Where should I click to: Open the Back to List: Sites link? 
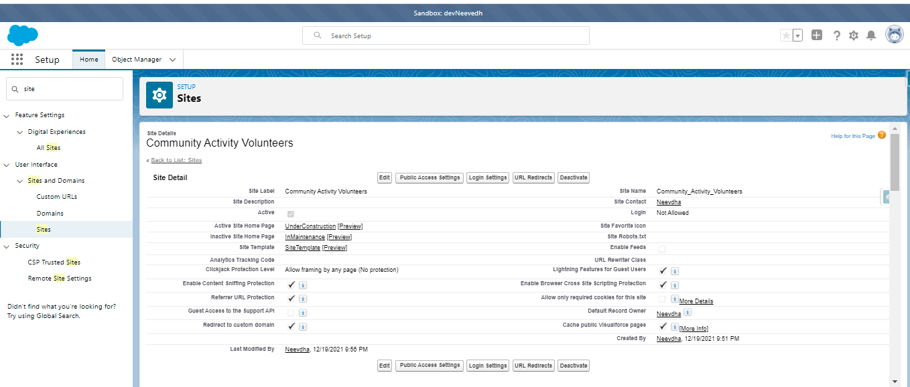175,160
